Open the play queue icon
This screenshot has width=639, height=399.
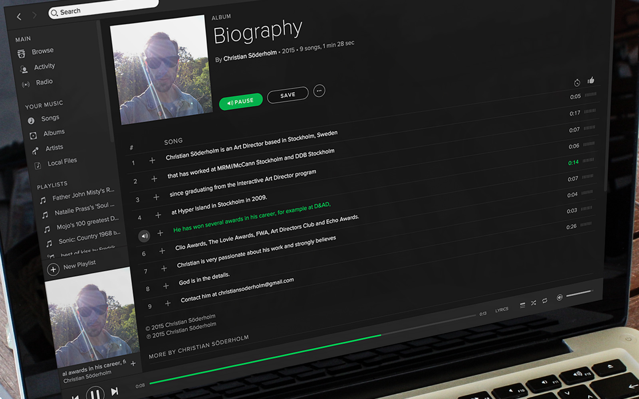522,305
